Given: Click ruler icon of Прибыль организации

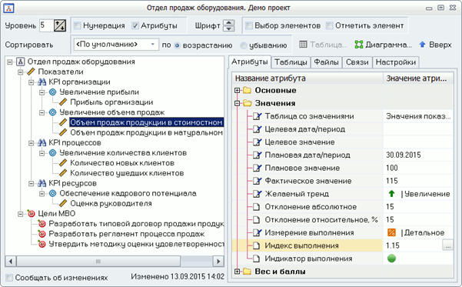Looking at the screenshot, I should [63, 102].
